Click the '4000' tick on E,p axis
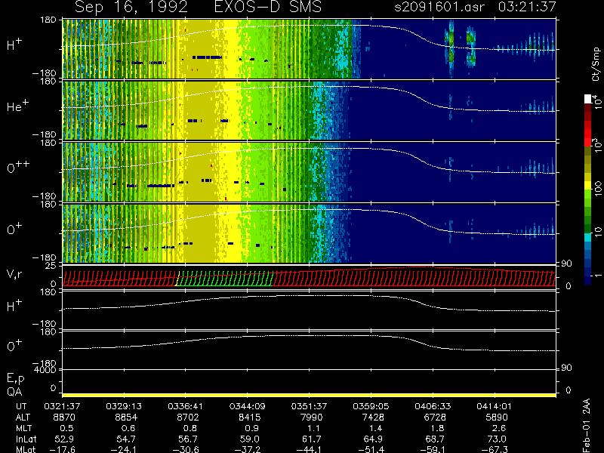604x453 pixels. pyautogui.click(x=47, y=370)
